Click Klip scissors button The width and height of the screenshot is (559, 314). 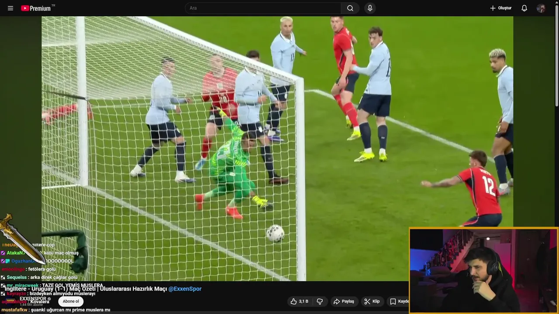372,301
